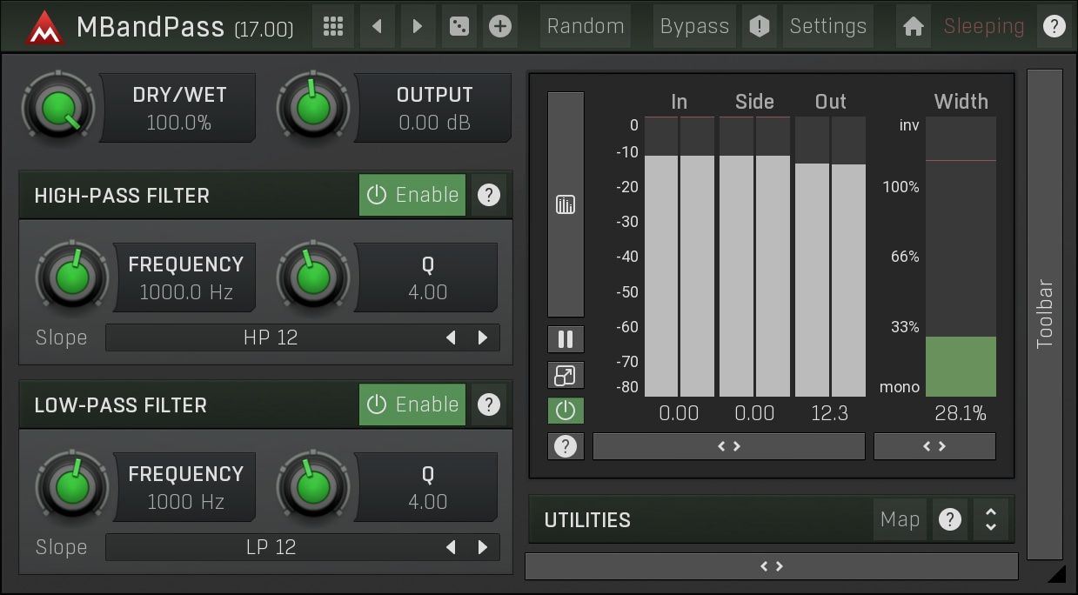Click the dice randomize preset icon

pyautogui.click(x=458, y=26)
